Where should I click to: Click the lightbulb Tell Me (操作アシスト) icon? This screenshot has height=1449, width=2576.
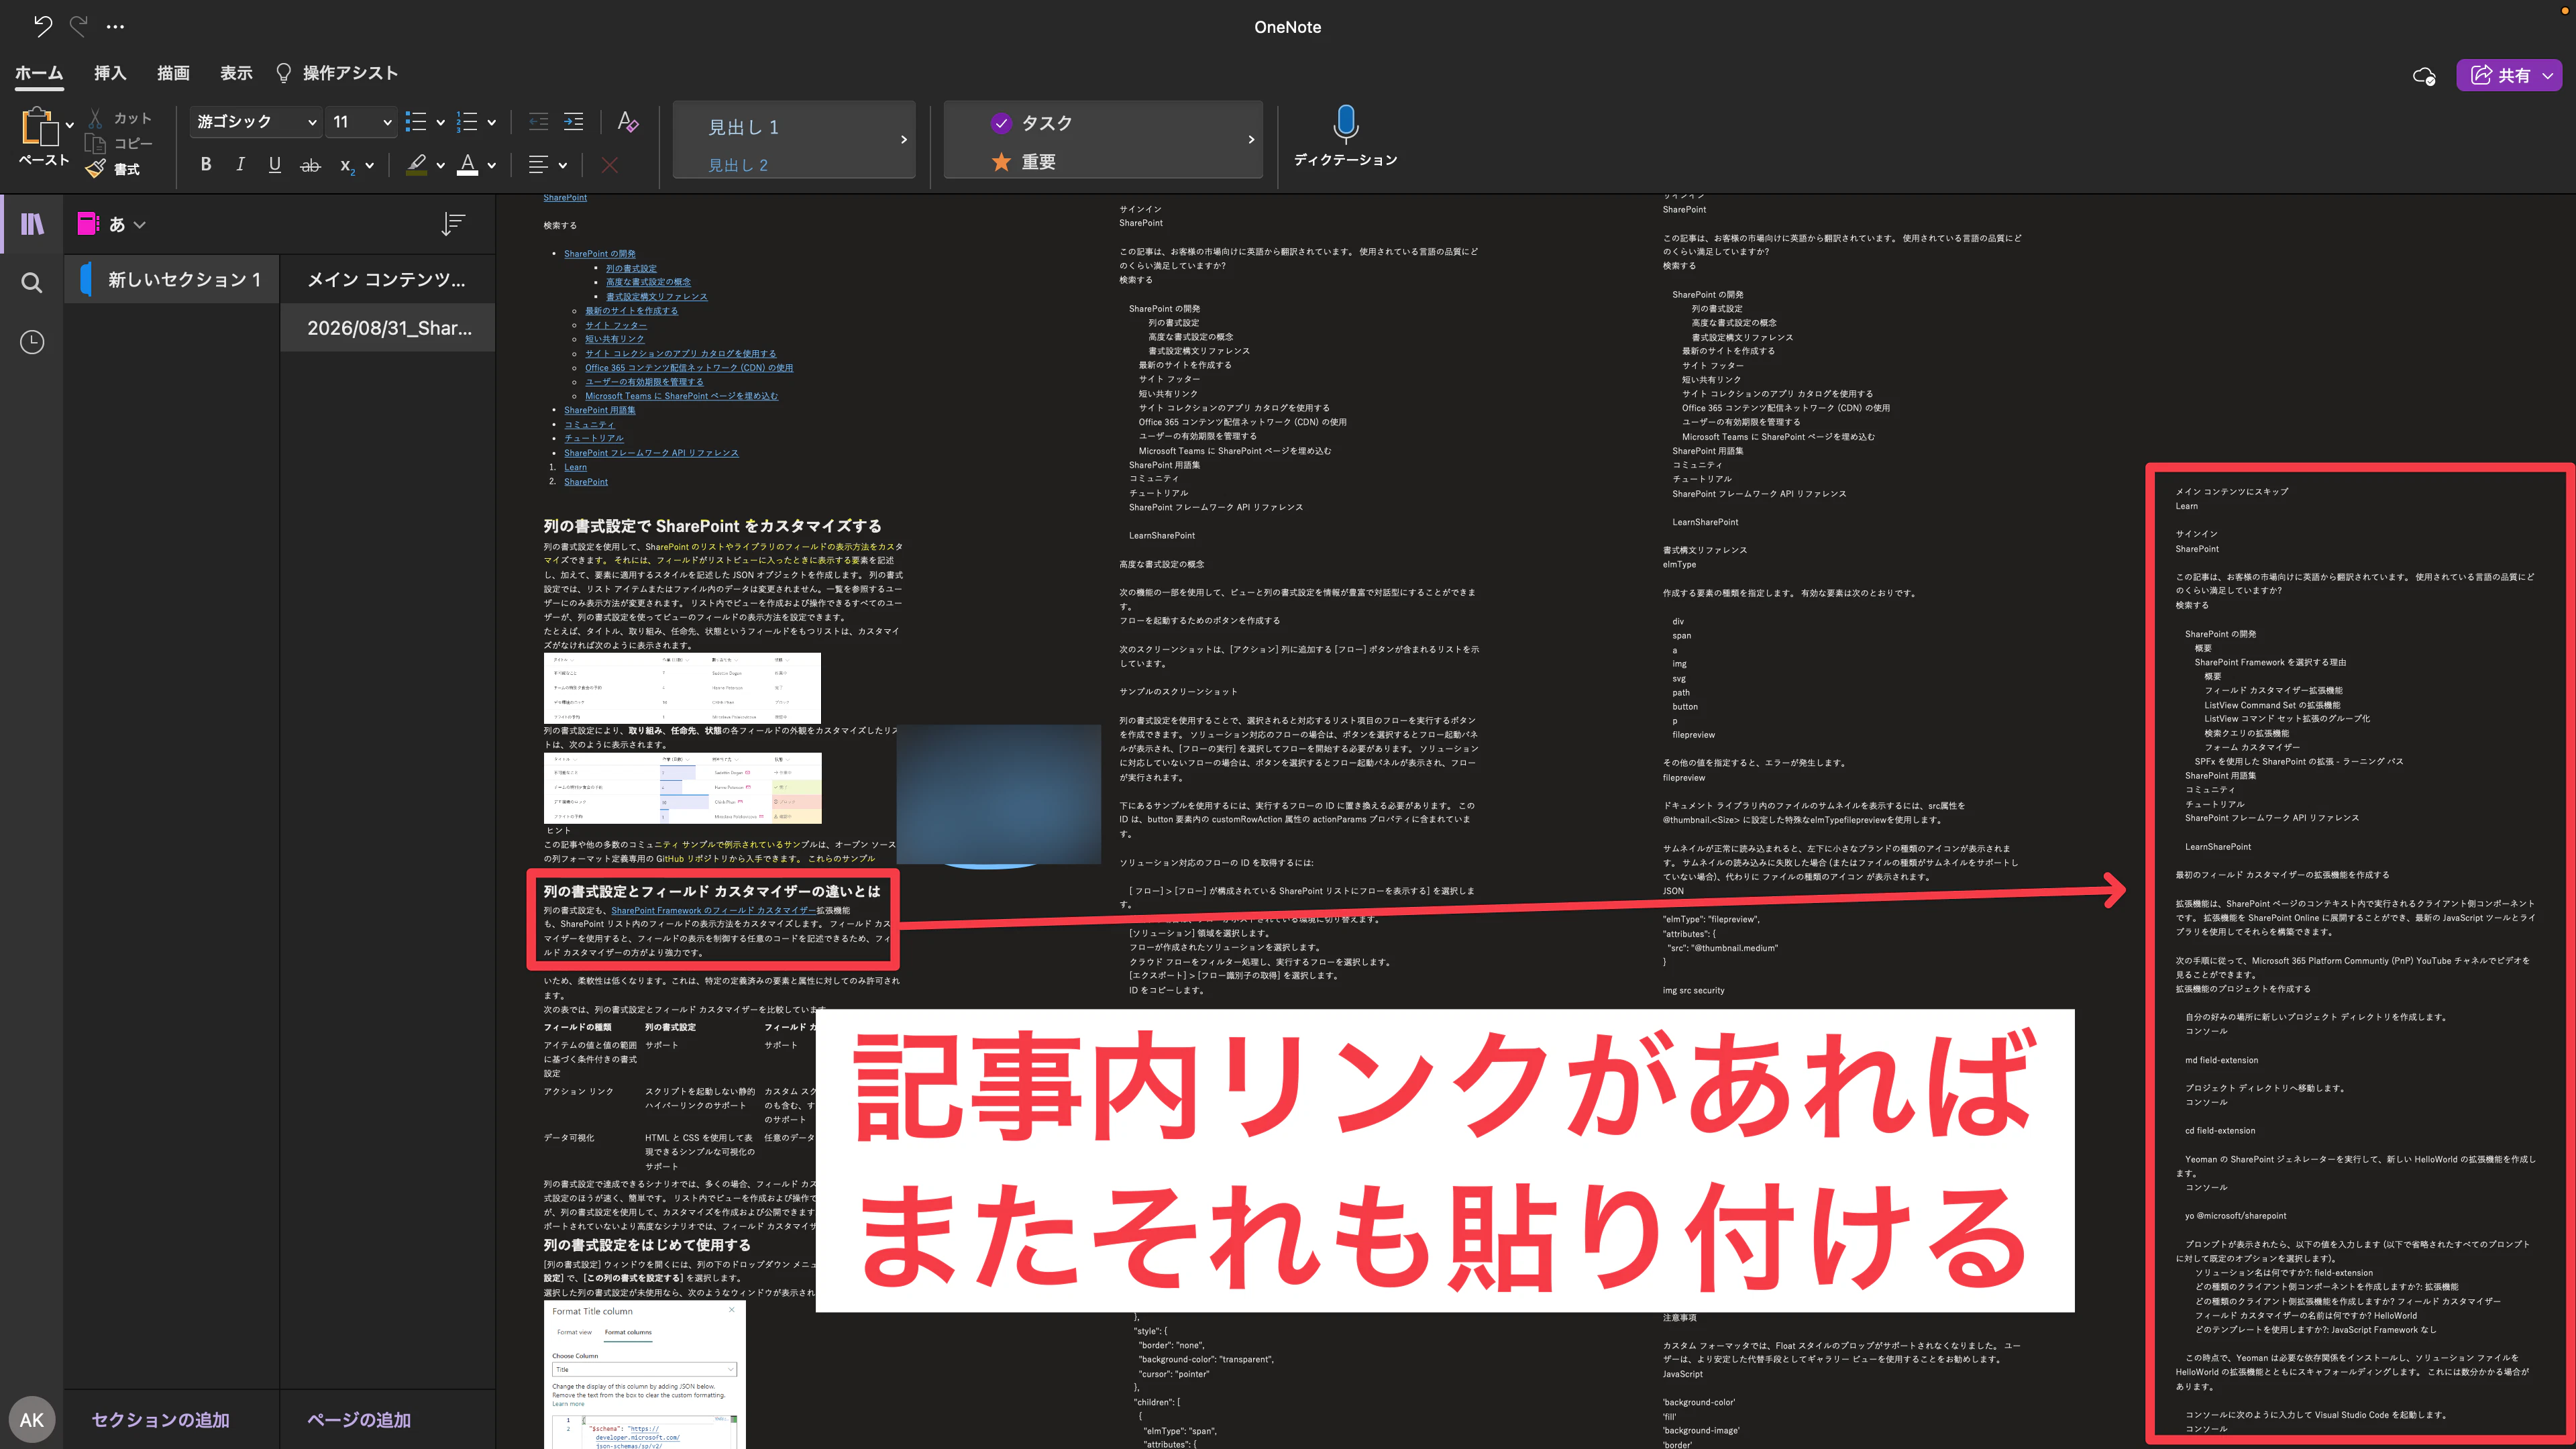click(284, 73)
